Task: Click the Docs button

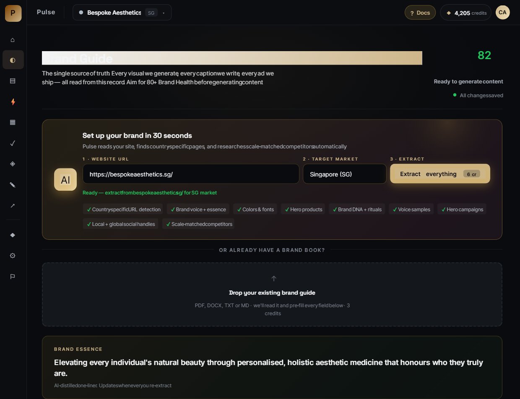Action: [420, 13]
